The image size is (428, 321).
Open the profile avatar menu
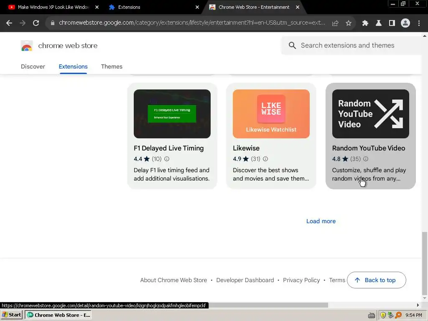(x=405, y=23)
